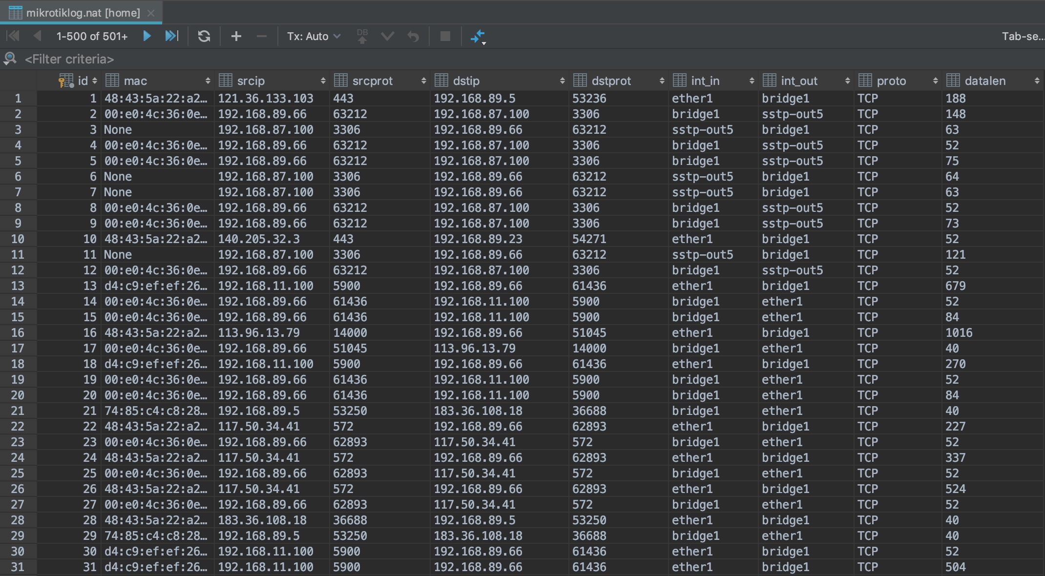
Task: Sort by the id column header
Action: (x=68, y=81)
